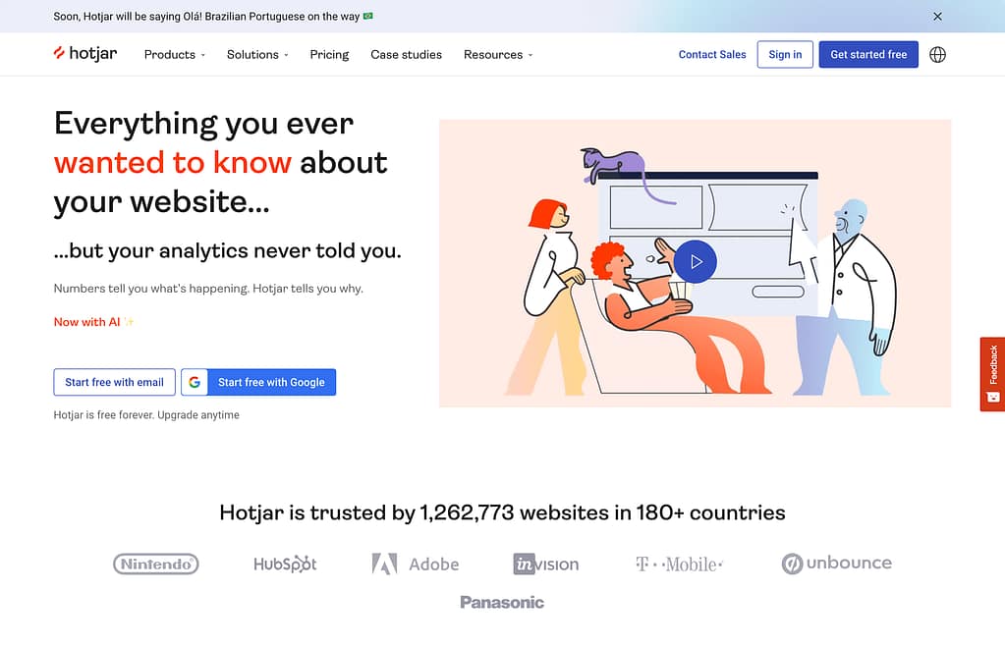Open the Feedback widget on the right edge
This screenshot has height=646, width=1005.
(992, 374)
